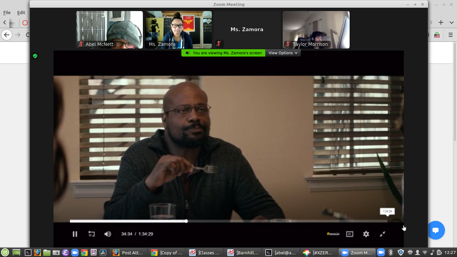Open the browser hamburger menu
The width and height of the screenshot is (457, 257).
coord(451,35)
